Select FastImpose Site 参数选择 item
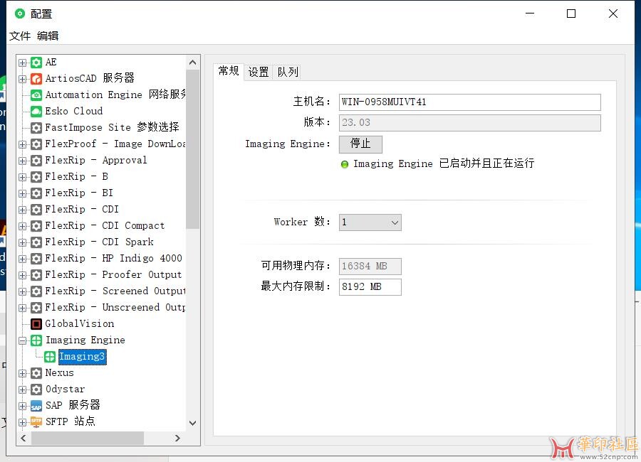 (112, 127)
